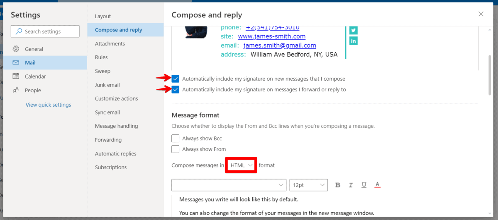The image size is (498, 220).
Task: Click the LinkedIn icon in signature
Action: [353, 41]
